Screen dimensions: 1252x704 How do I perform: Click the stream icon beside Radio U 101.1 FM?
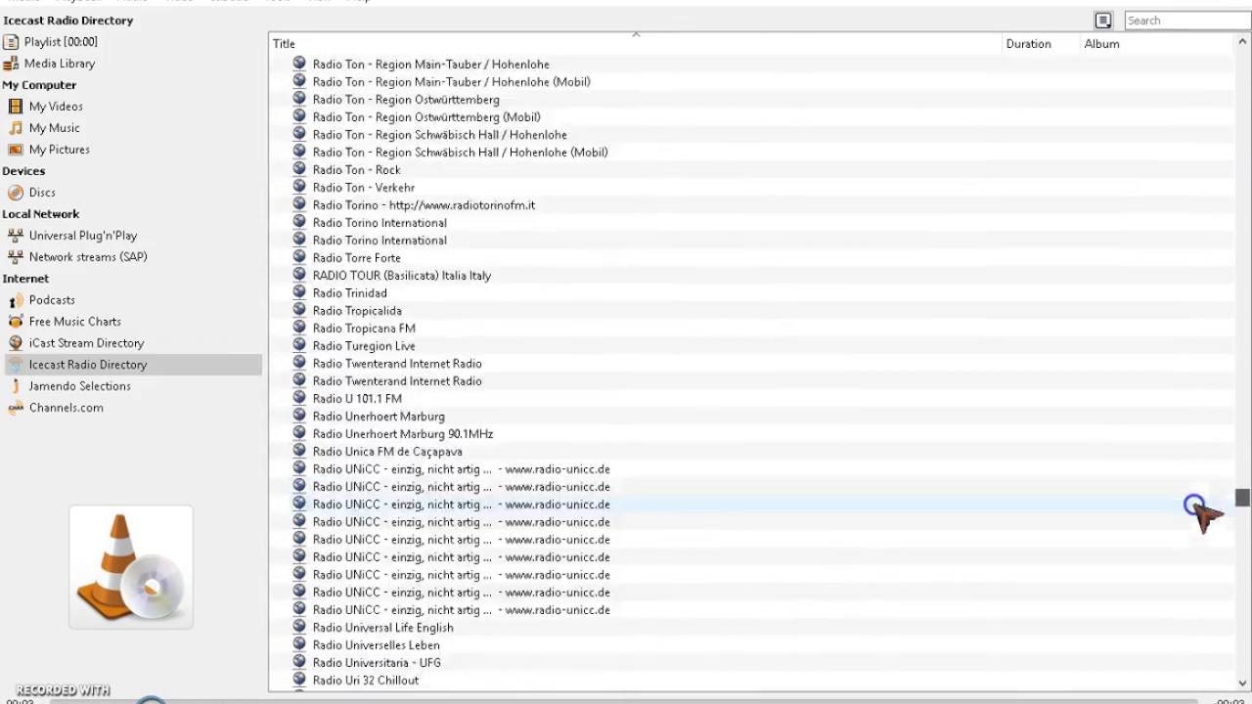point(299,398)
